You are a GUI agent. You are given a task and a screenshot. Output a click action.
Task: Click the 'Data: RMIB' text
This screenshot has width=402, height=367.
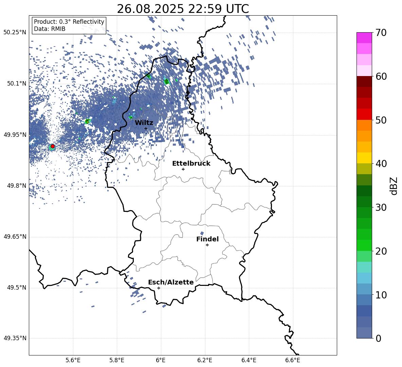(50, 29)
